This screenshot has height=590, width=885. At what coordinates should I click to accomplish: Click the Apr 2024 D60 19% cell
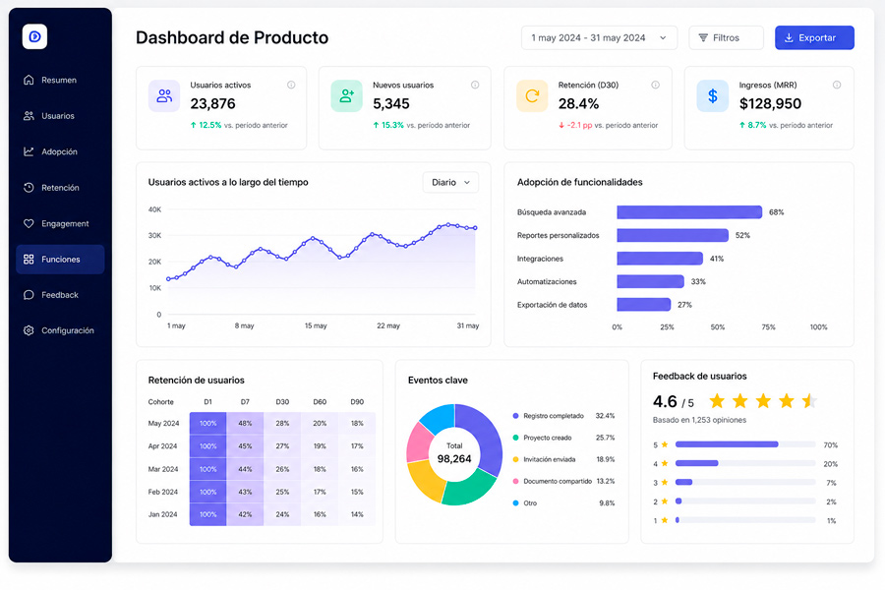pyautogui.click(x=320, y=446)
